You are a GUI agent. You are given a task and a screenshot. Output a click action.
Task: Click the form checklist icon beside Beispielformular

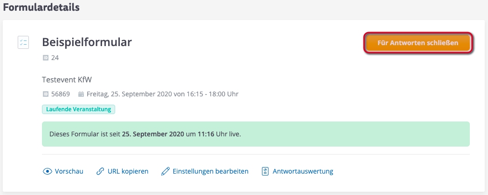[x=23, y=42]
